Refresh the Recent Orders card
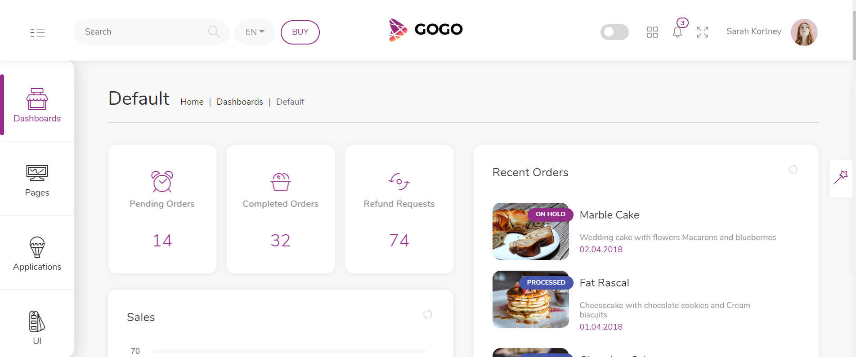The width and height of the screenshot is (856, 357). coord(793,170)
